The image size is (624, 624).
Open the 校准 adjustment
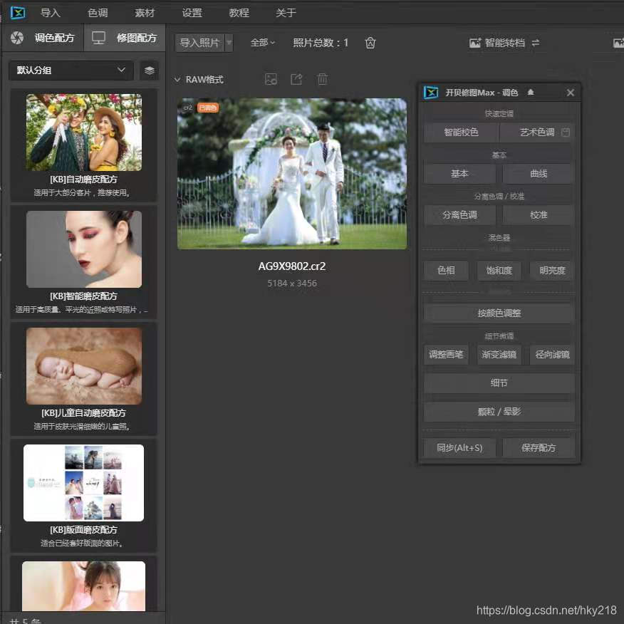(539, 215)
